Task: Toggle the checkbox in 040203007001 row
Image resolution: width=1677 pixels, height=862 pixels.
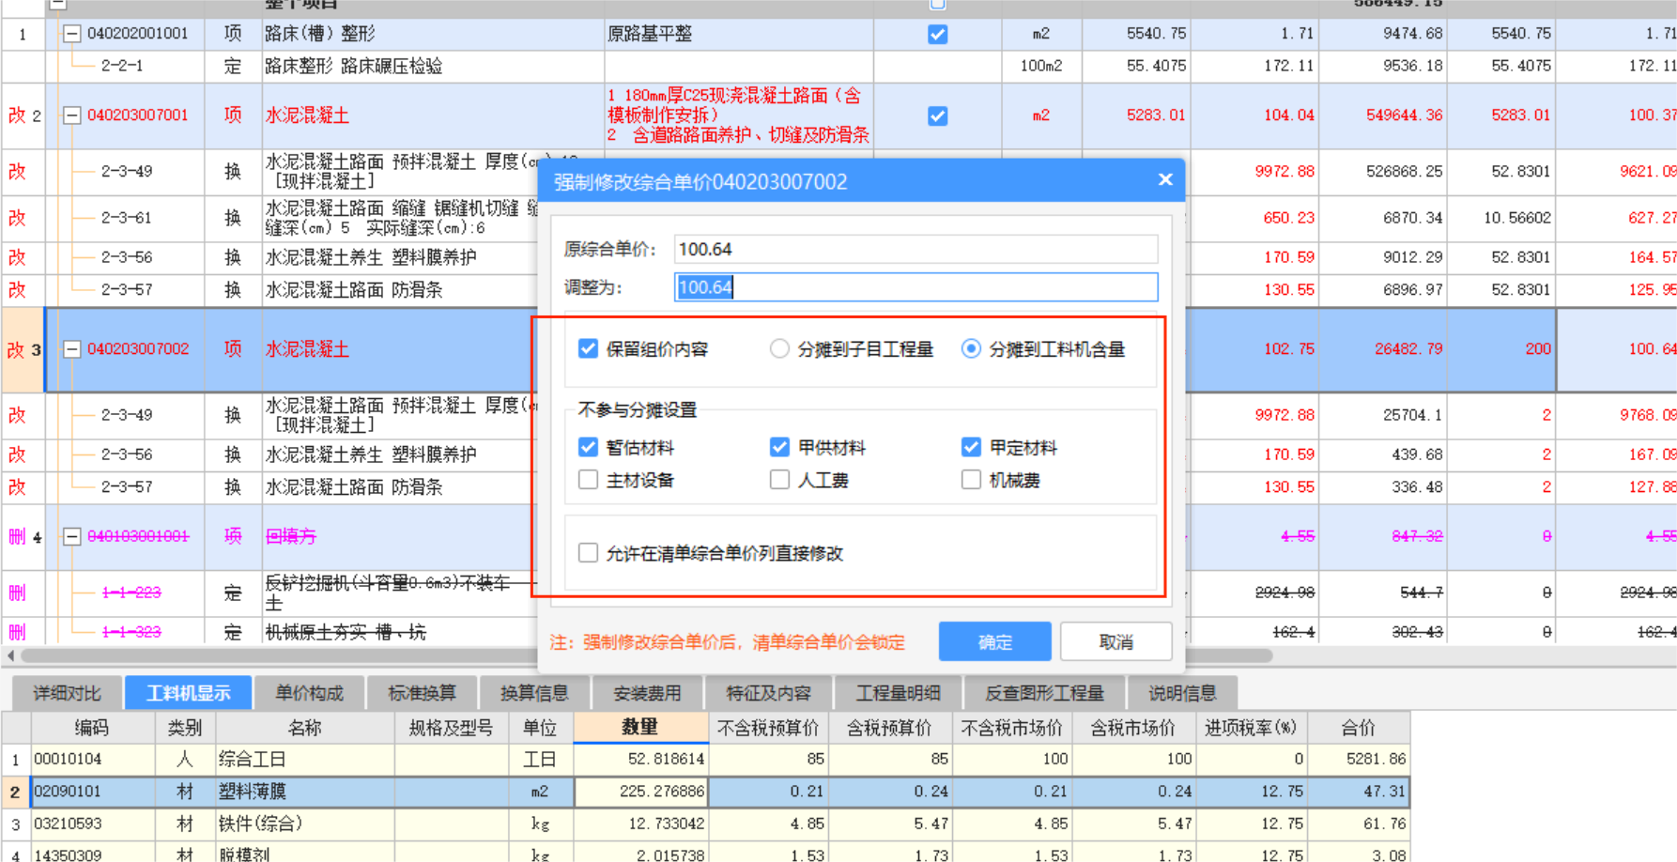Action: point(937,116)
